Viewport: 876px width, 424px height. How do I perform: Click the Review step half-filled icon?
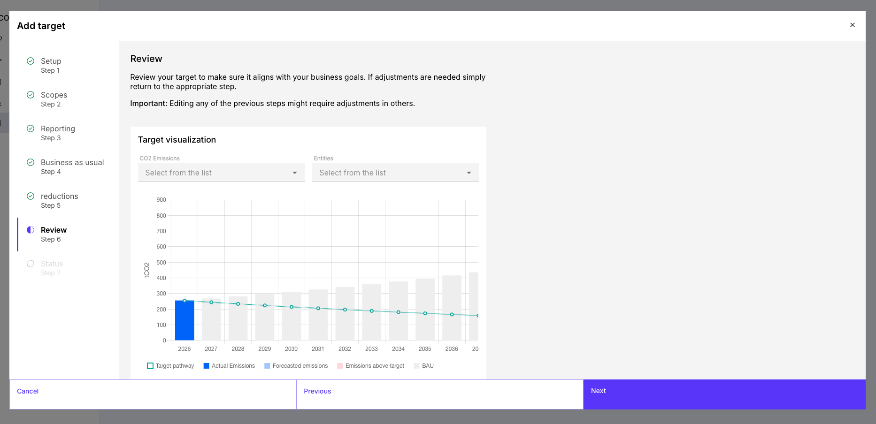31,230
